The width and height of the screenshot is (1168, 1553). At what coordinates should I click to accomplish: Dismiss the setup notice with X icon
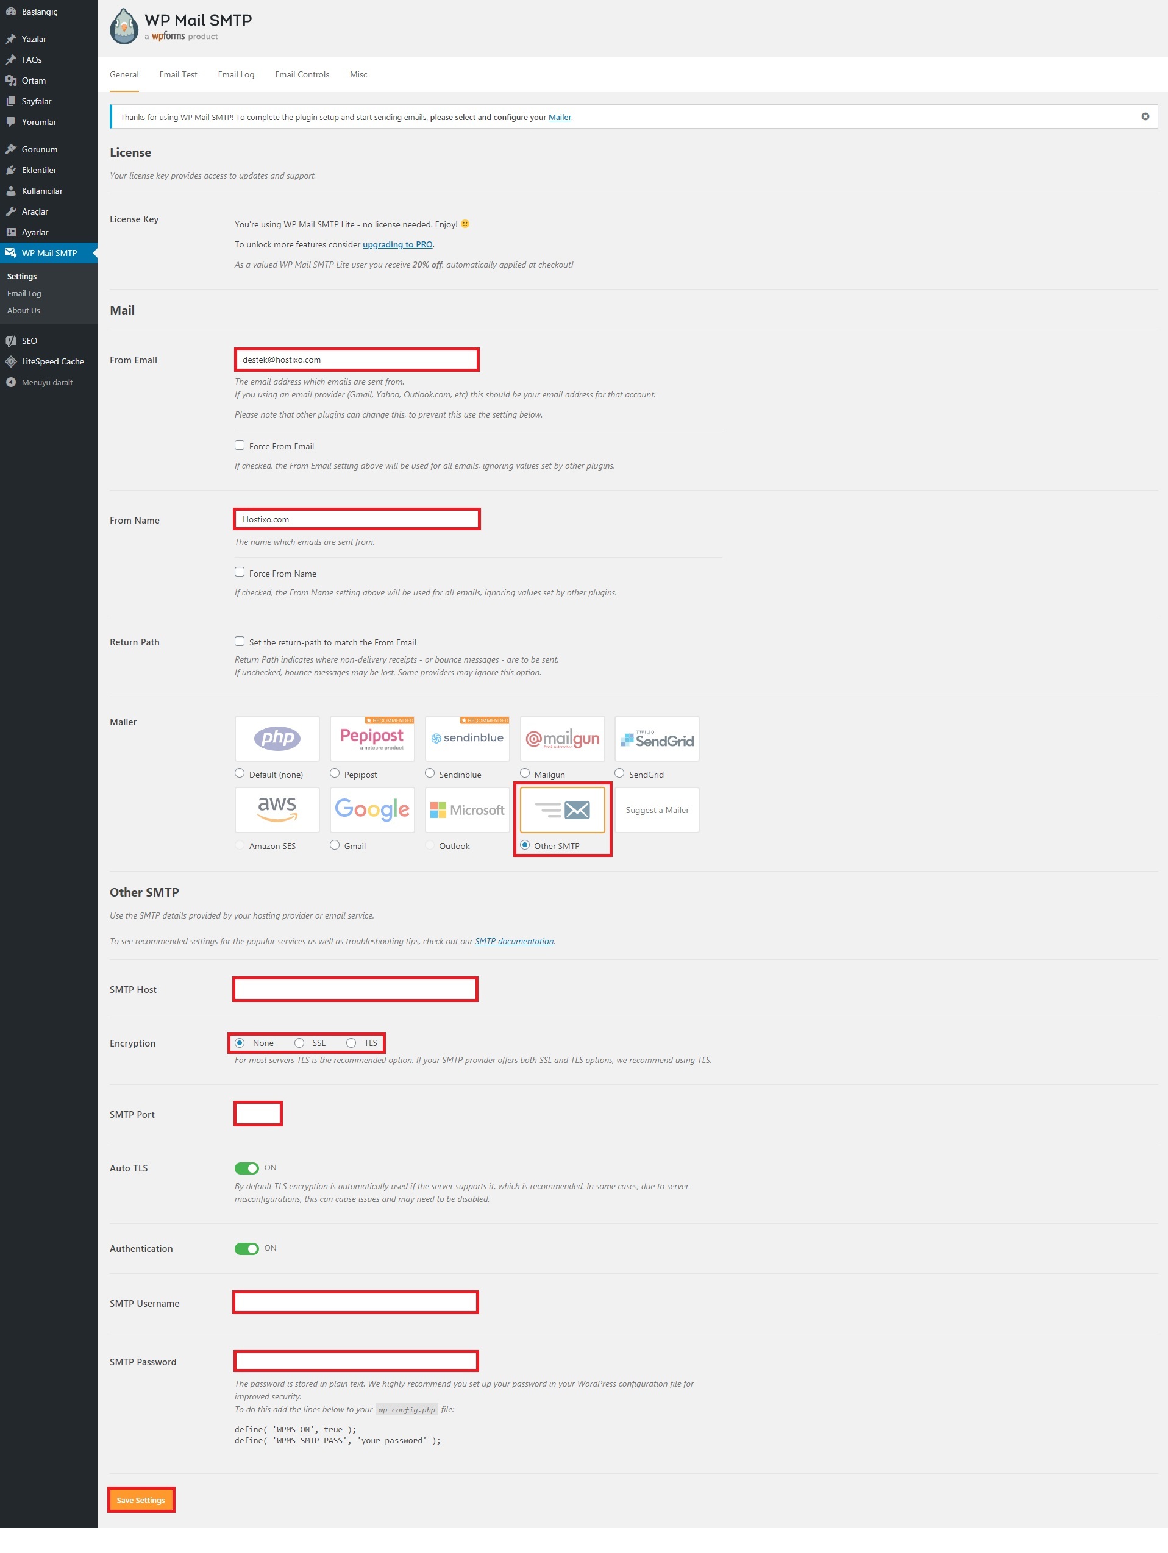(1145, 116)
